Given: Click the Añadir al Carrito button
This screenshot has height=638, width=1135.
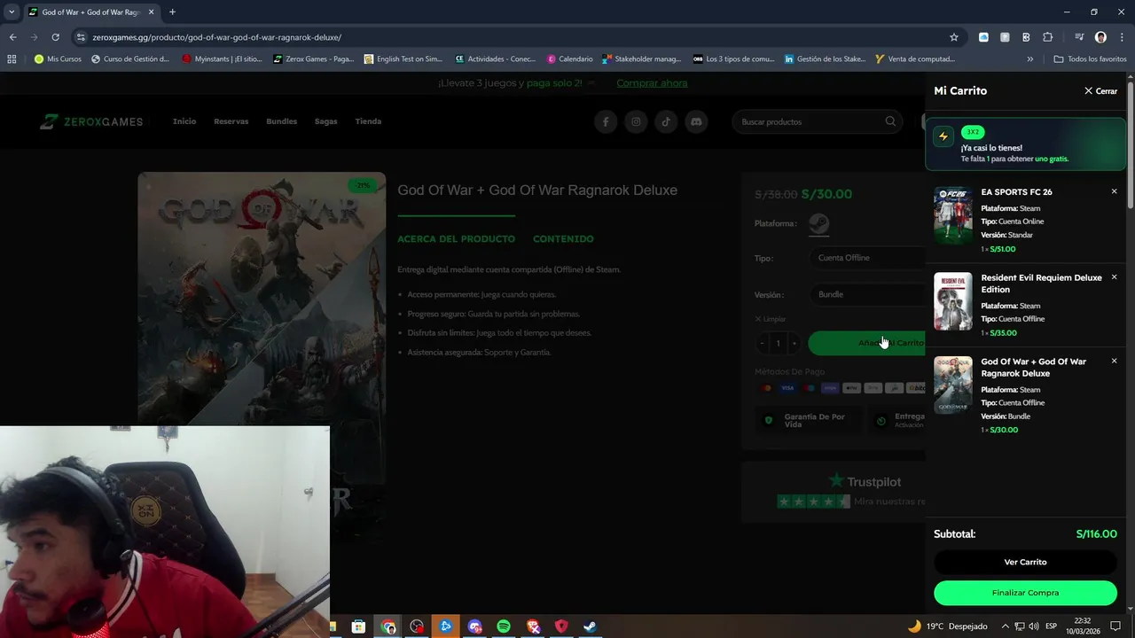Looking at the screenshot, I should tap(866, 343).
